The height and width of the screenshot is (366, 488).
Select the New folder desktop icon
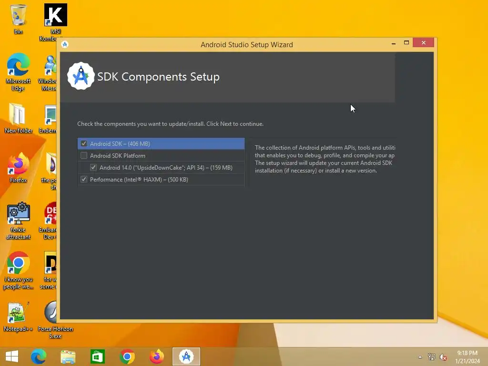(19, 118)
